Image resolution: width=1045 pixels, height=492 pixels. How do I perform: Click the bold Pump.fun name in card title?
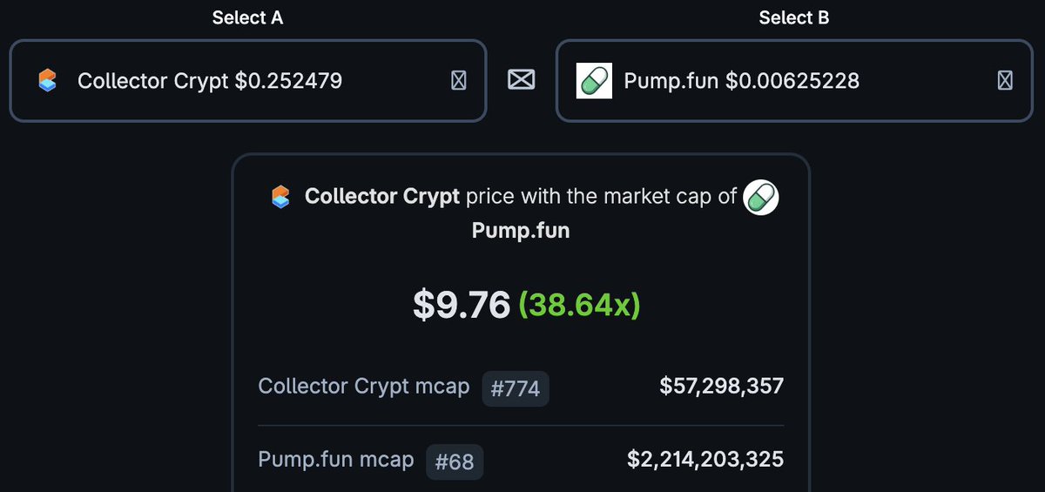pos(521,233)
